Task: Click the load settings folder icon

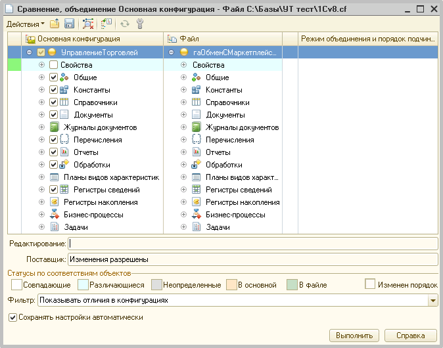Action: coord(55,24)
